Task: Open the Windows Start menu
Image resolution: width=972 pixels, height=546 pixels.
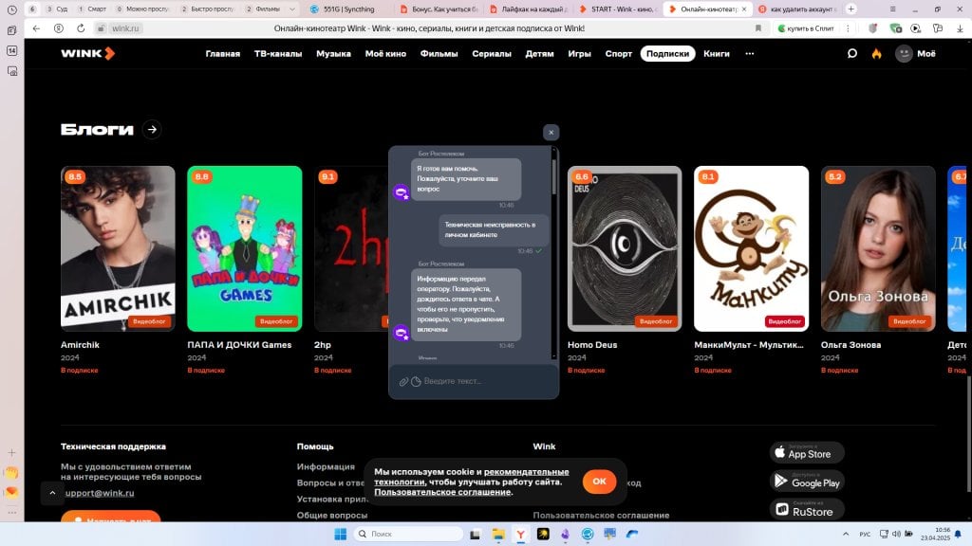Action: coord(341,534)
